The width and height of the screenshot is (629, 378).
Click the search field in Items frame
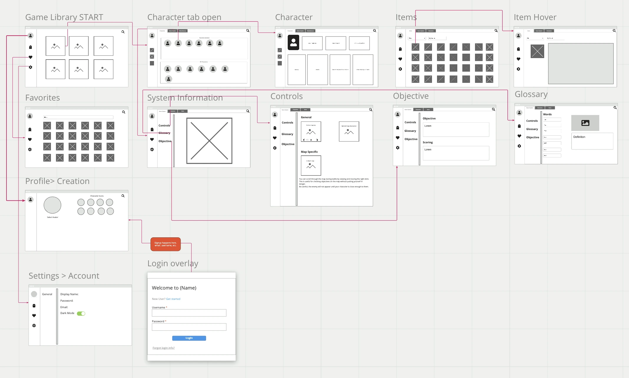point(437,38)
